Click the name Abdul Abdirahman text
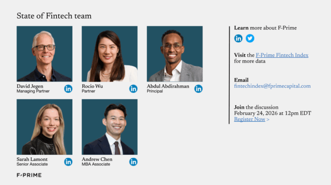331x185 pixels. point(168,86)
